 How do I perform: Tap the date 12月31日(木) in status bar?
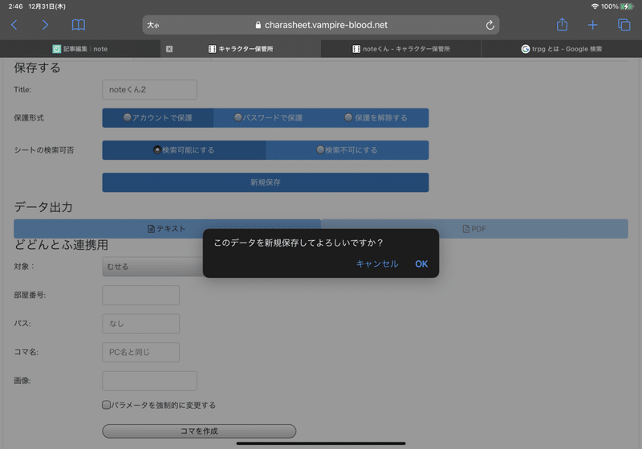tap(47, 6)
